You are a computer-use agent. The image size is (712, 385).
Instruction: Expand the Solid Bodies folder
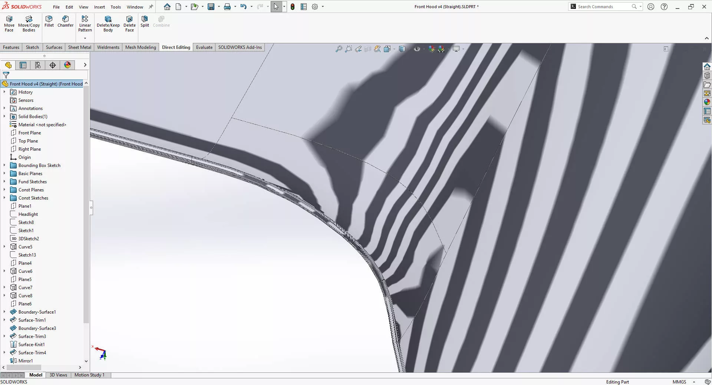coord(4,116)
